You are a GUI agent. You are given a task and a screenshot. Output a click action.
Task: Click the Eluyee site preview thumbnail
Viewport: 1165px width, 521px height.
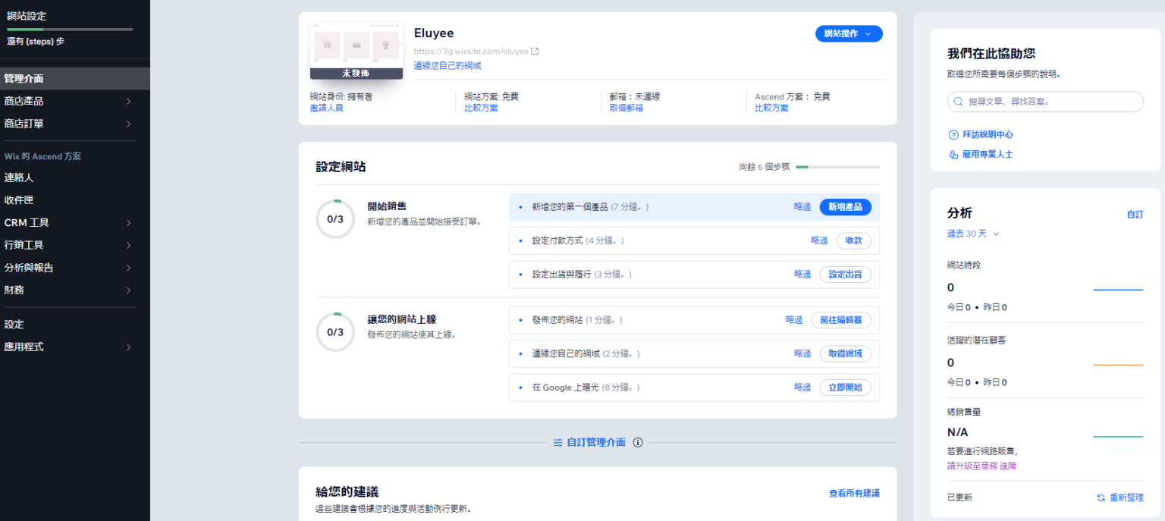coord(356,50)
